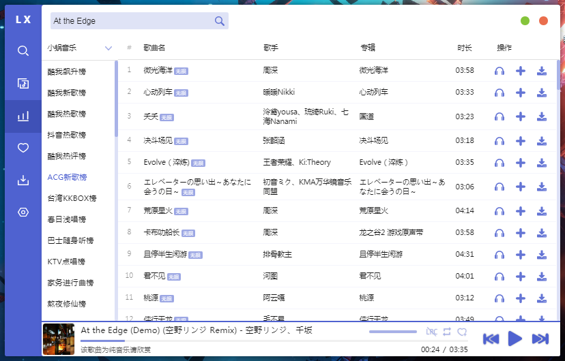
Task: Play the エレベーターの思い出 song
Action: click(499, 187)
